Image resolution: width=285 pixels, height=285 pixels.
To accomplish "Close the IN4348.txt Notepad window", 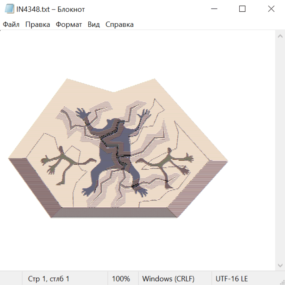I will click(x=271, y=9).
